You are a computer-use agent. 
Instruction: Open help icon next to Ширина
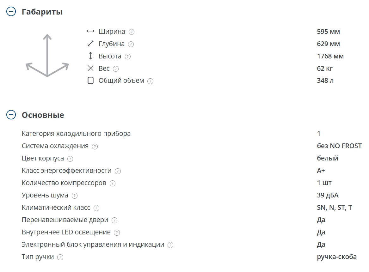[x=132, y=32]
